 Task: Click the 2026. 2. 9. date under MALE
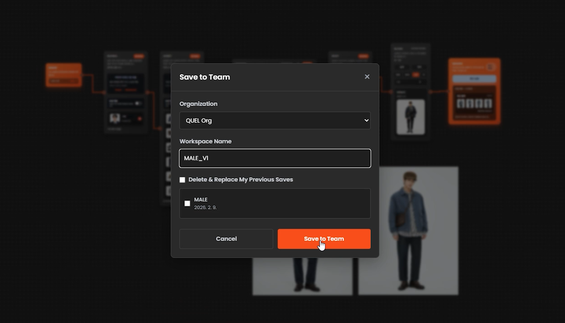[x=205, y=208]
